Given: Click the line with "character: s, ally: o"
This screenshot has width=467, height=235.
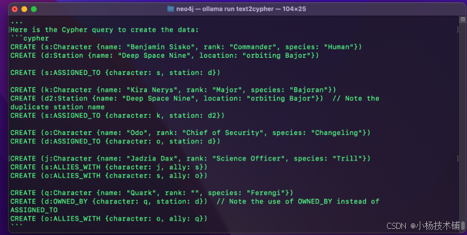Looking at the screenshot, I should point(109,176).
